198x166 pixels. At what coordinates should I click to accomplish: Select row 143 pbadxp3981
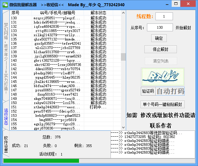coord(65,73)
